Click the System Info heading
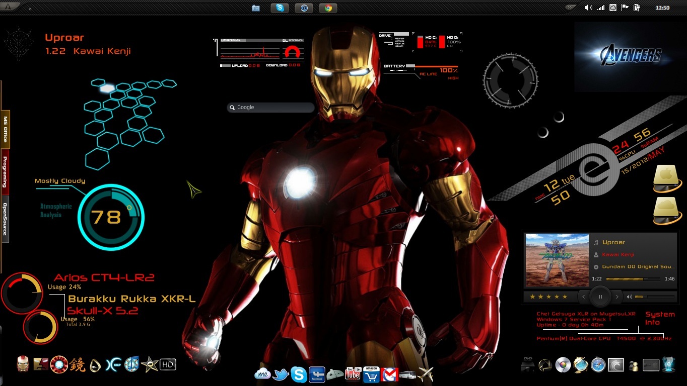 [660, 318]
